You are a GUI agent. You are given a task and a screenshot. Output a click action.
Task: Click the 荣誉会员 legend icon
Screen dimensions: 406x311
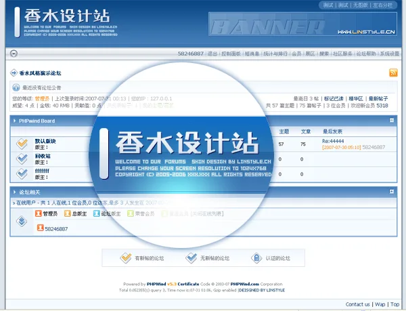coord(130,213)
